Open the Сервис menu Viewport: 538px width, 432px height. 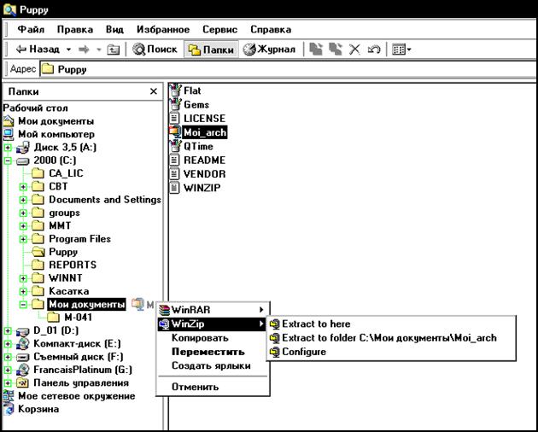[x=219, y=30]
